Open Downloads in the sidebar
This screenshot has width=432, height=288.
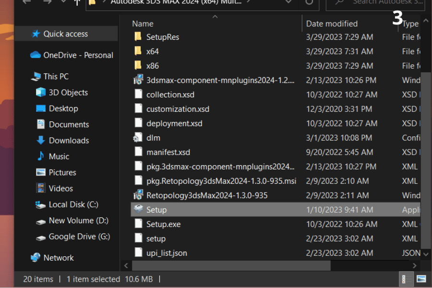tap(69, 141)
